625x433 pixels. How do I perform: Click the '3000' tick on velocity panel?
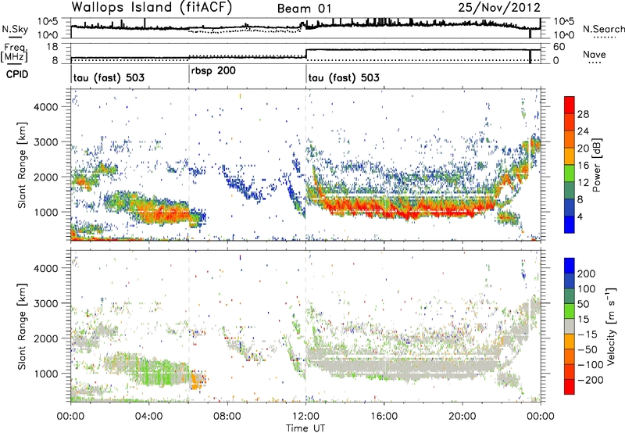(45, 303)
